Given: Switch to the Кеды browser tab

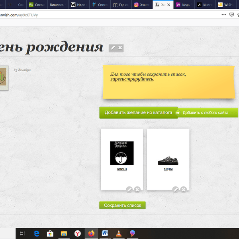Looking at the screenshot, I should pos(183,5).
